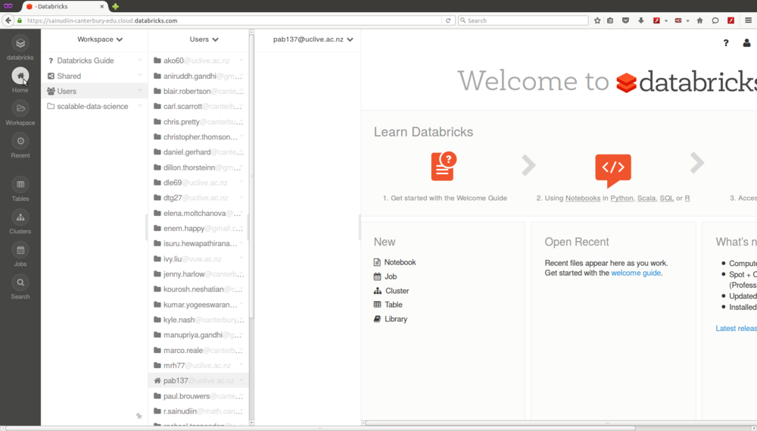
Task: Open dropdown arrow for scalable-data-science folder
Action: (x=139, y=106)
